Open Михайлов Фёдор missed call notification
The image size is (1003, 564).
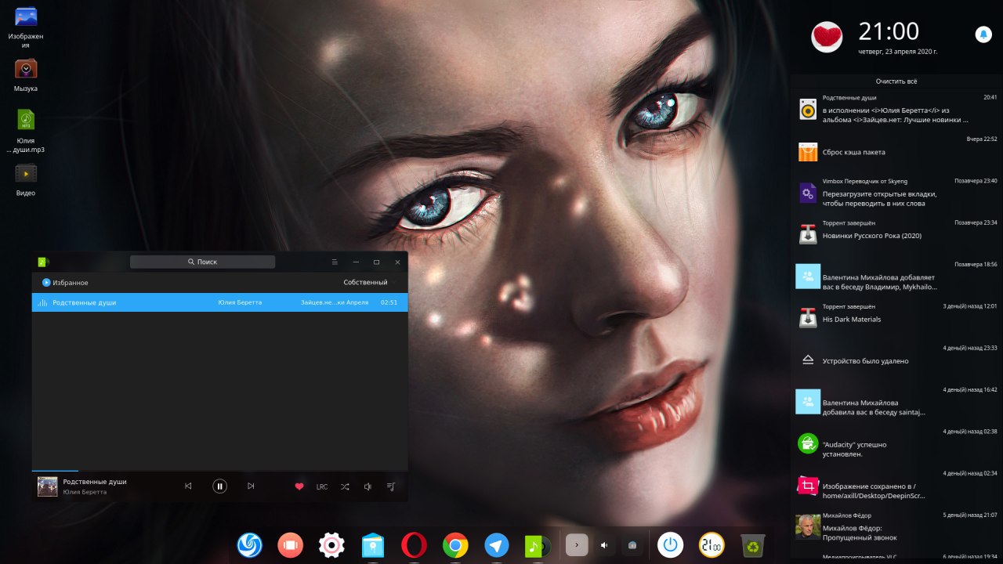896,527
